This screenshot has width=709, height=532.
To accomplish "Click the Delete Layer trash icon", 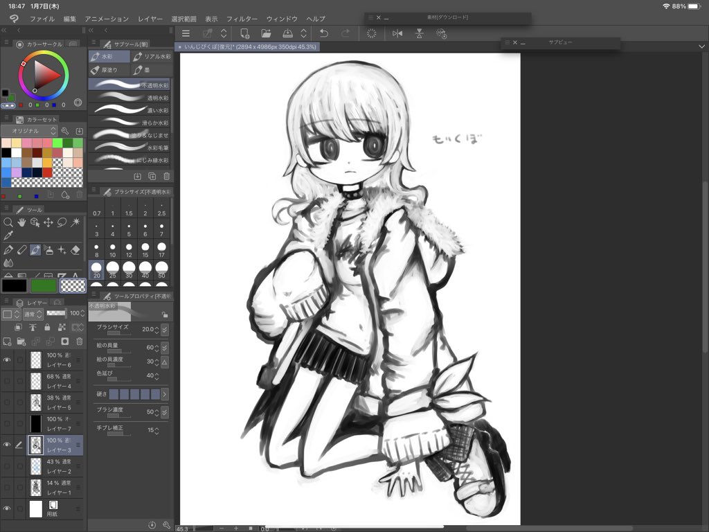I will coord(79,342).
